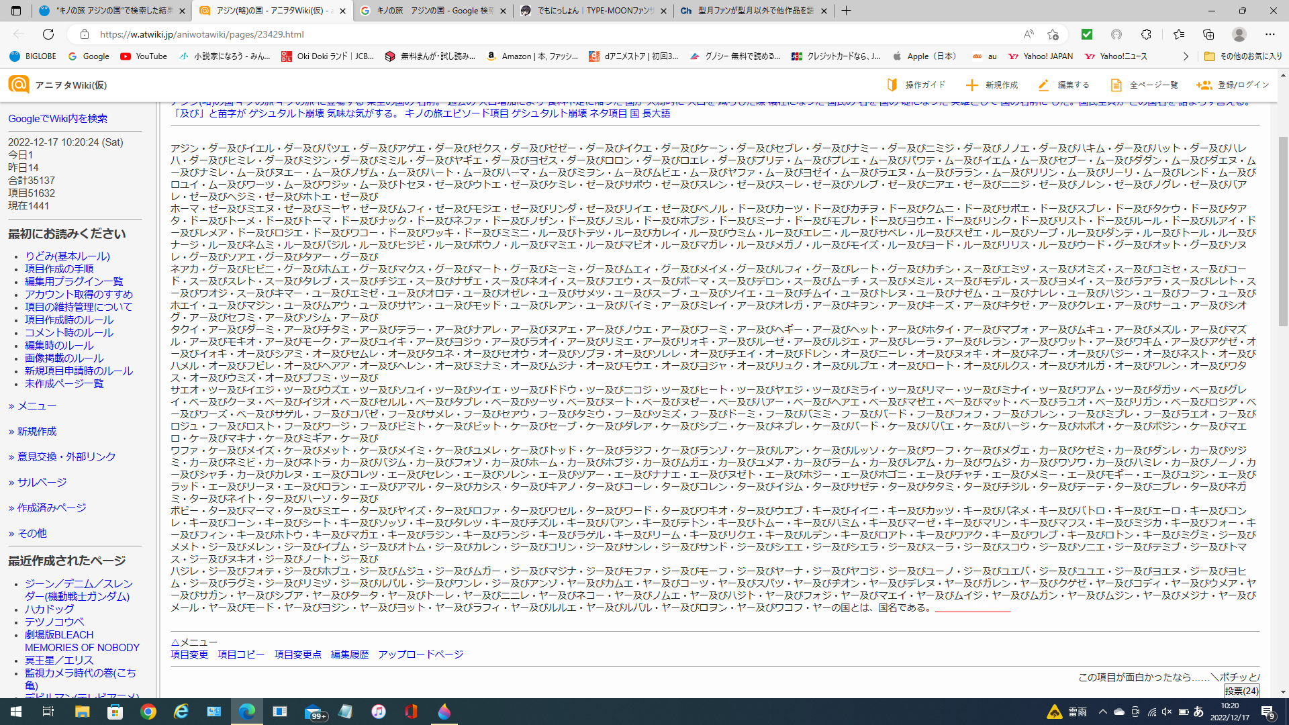Click the browser refresh icon
Viewport: 1289px width, 725px height.
pyautogui.click(x=48, y=34)
